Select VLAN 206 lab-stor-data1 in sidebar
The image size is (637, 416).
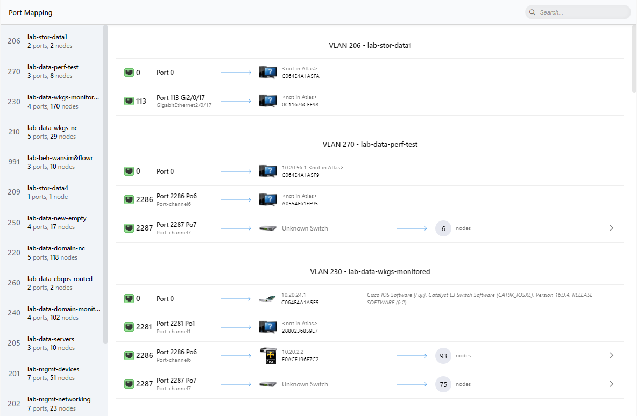point(52,41)
